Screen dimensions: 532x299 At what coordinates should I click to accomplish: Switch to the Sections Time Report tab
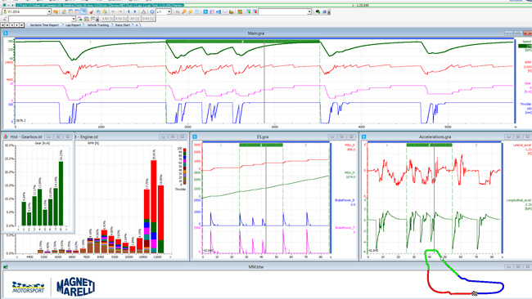pyautogui.click(x=44, y=25)
